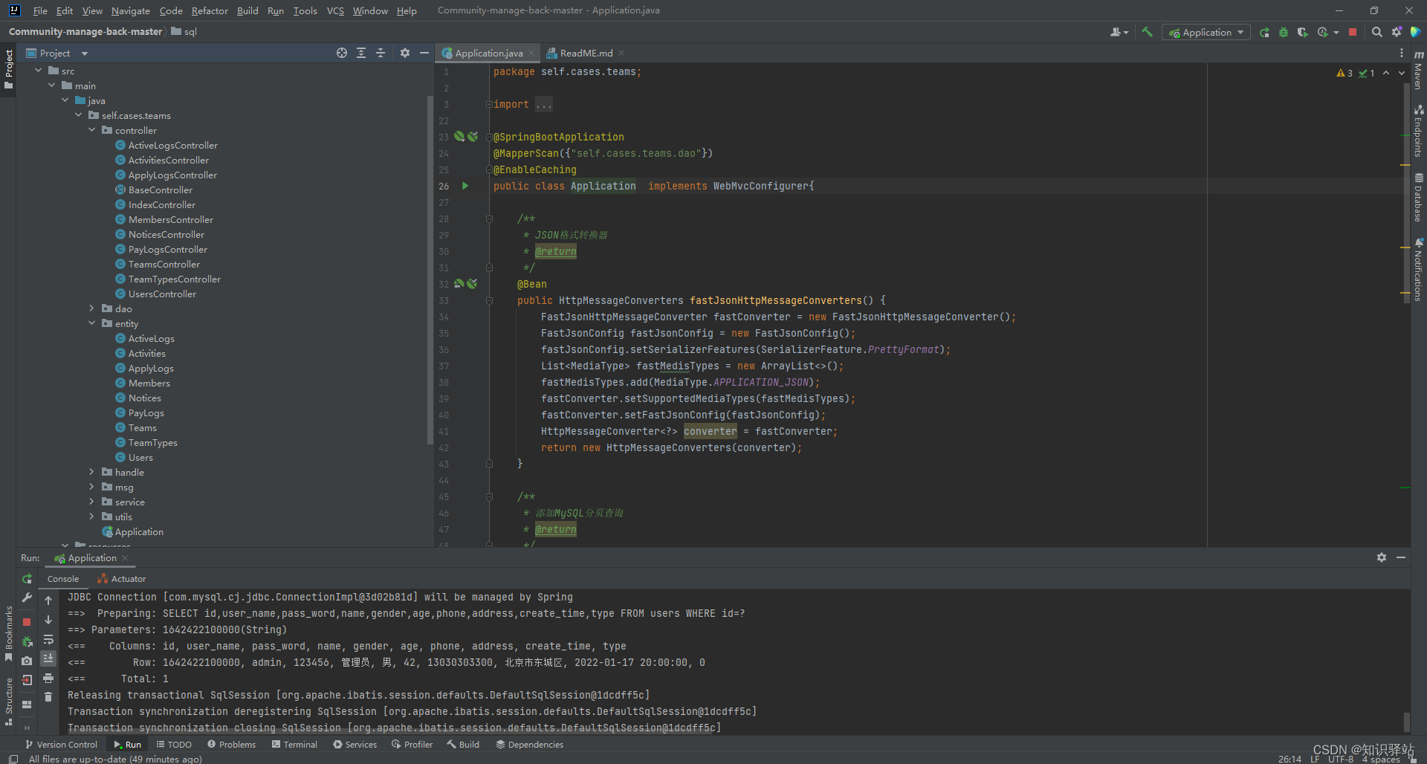The height and width of the screenshot is (764, 1427).
Task: Open UsersController in the project tree
Action: (x=162, y=294)
